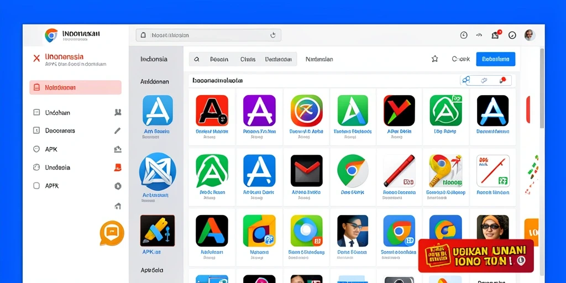Open the Nindanian tab
566x283 pixels.
click(x=319, y=59)
